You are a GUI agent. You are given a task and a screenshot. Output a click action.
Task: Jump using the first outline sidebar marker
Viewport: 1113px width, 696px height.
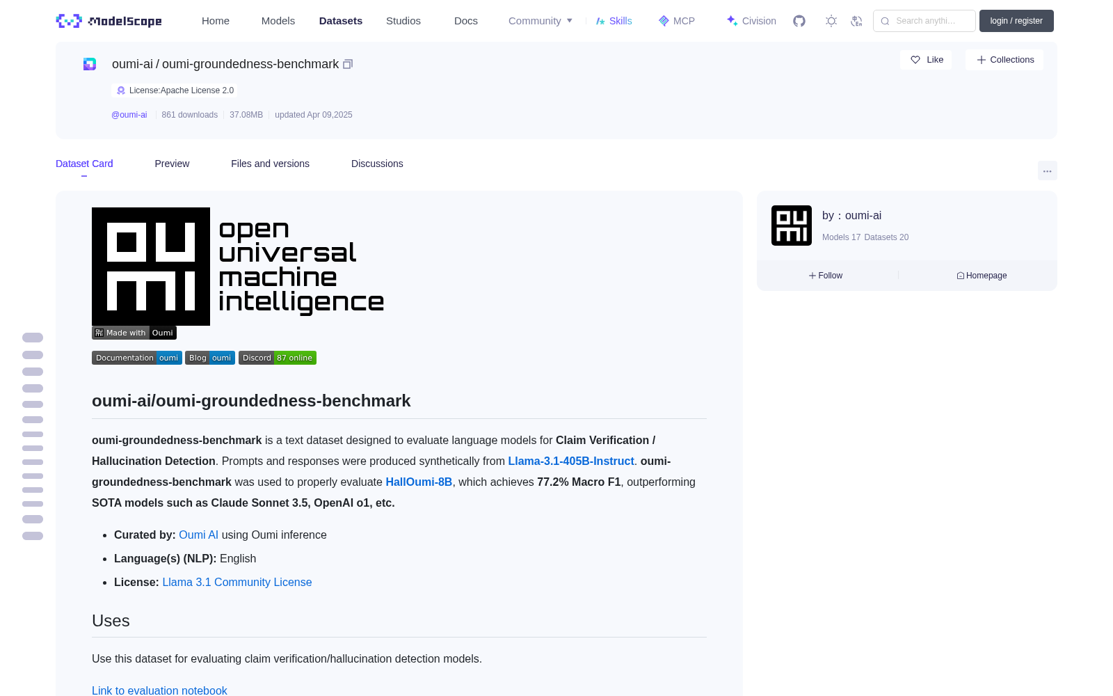(x=33, y=338)
